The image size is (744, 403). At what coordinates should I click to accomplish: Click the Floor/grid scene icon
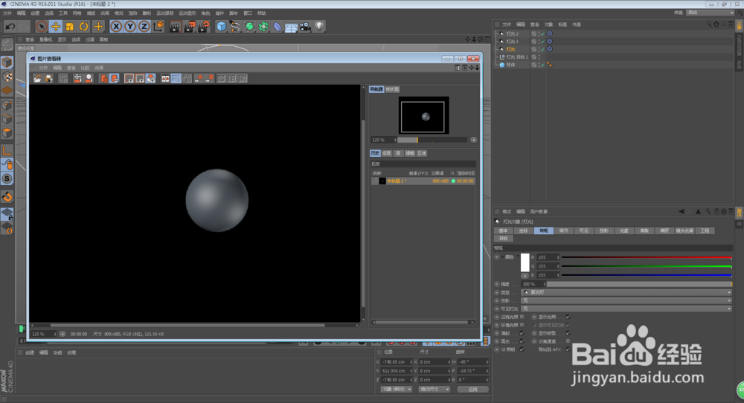(291, 27)
